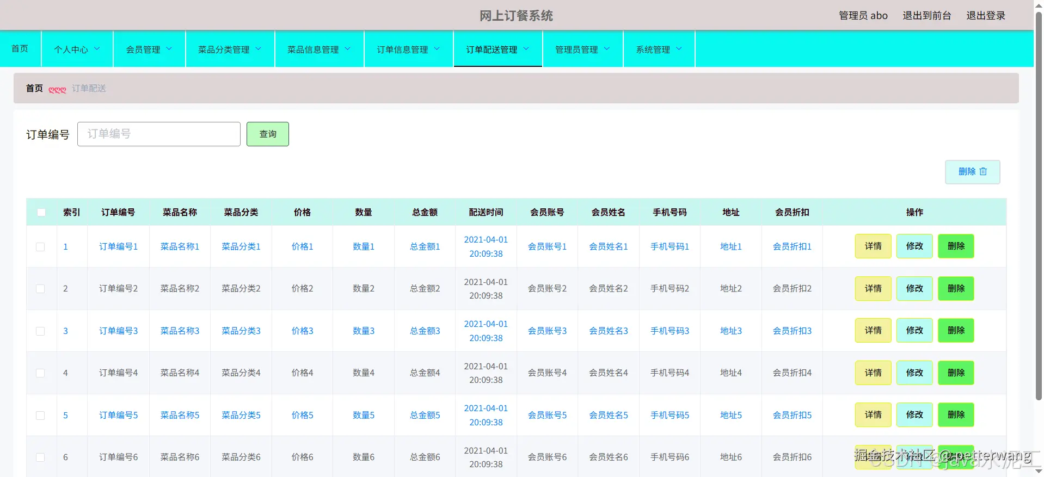Open the 订单配送管理 menu tab

pos(498,49)
